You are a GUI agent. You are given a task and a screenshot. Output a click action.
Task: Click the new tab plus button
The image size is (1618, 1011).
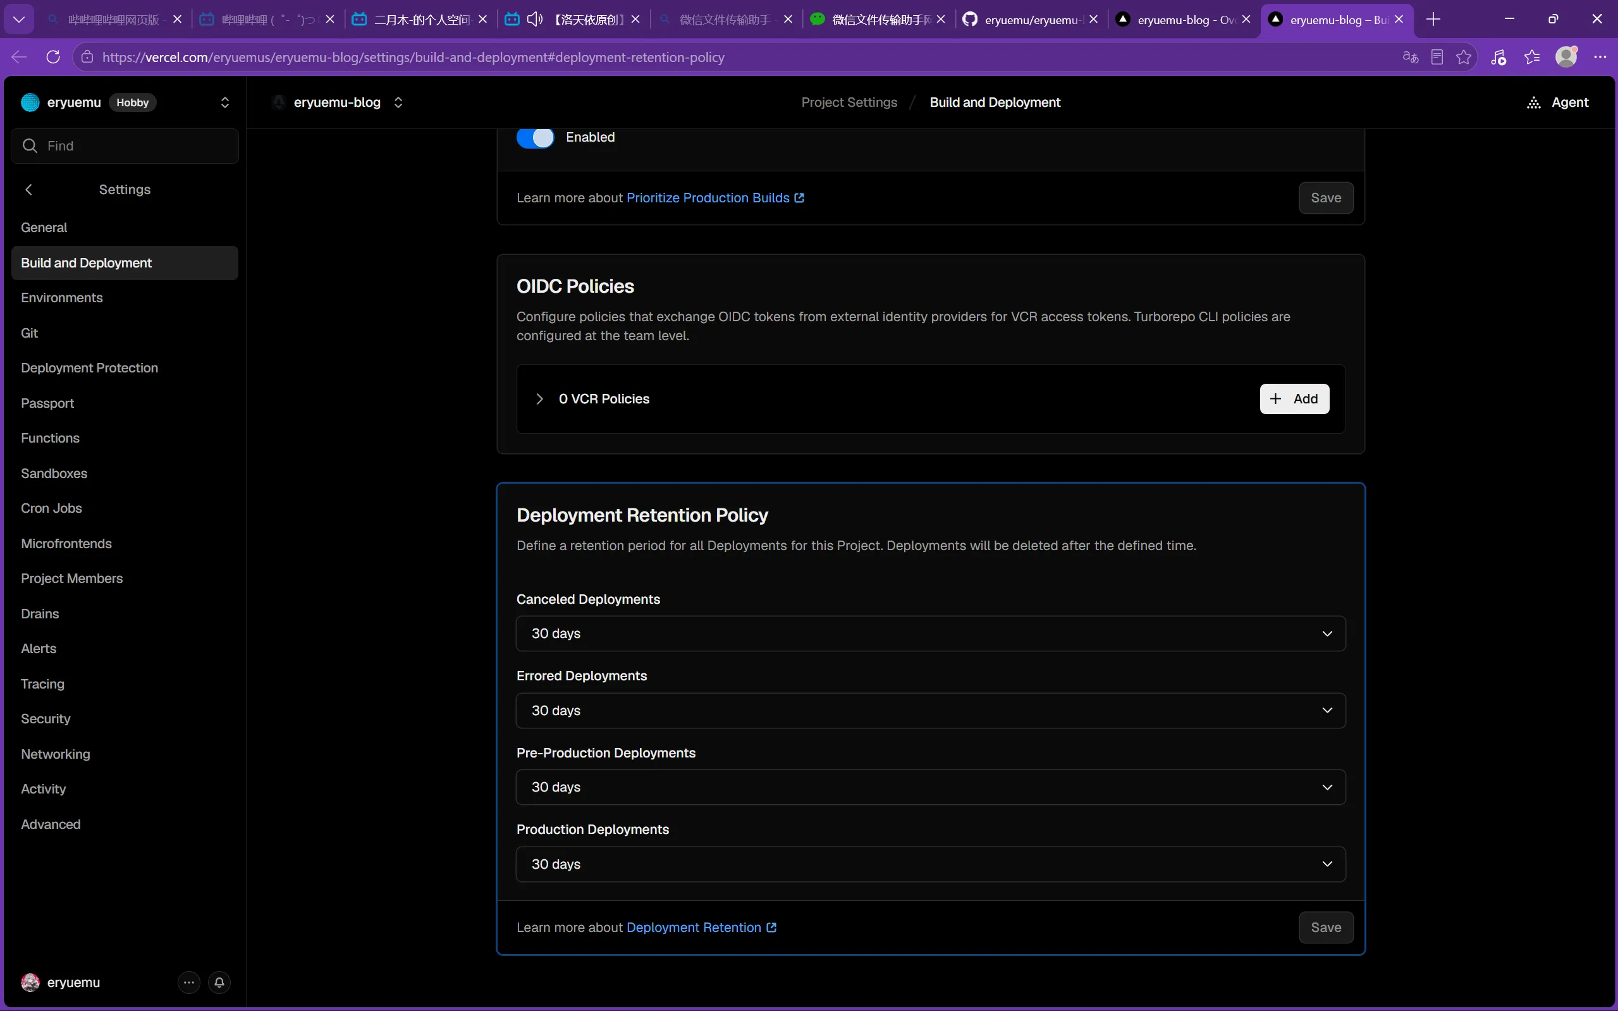(x=1433, y=20)
